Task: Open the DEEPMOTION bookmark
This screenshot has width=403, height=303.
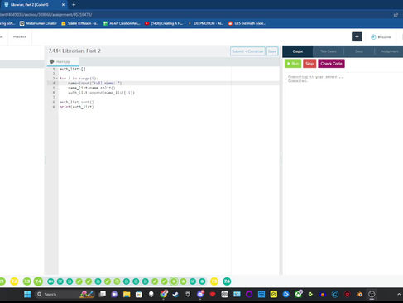Action: (x=205, y=23)
